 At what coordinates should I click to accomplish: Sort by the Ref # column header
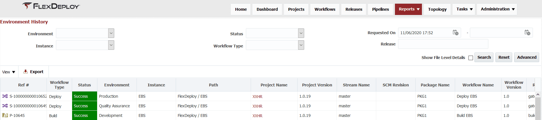click(x=24, y=85)
